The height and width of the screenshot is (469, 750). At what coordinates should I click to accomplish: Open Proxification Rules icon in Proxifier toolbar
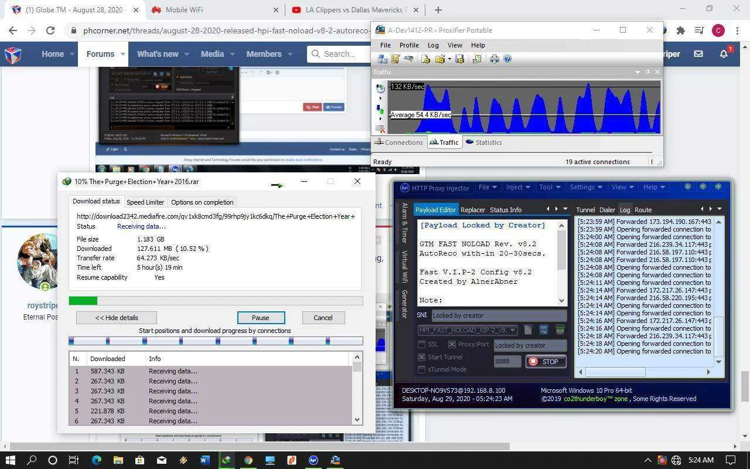[x=396, y=59]
